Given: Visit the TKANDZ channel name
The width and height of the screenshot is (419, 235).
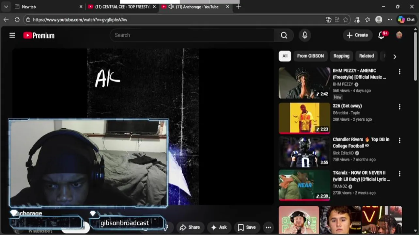Looking at the screenshot, I should [340, 186].
